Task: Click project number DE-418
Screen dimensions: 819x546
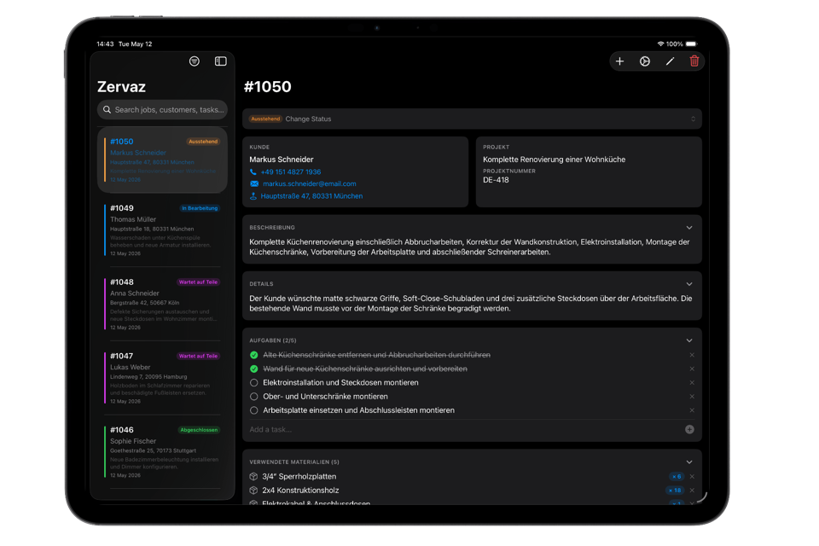Action: [x=496, y=180]
